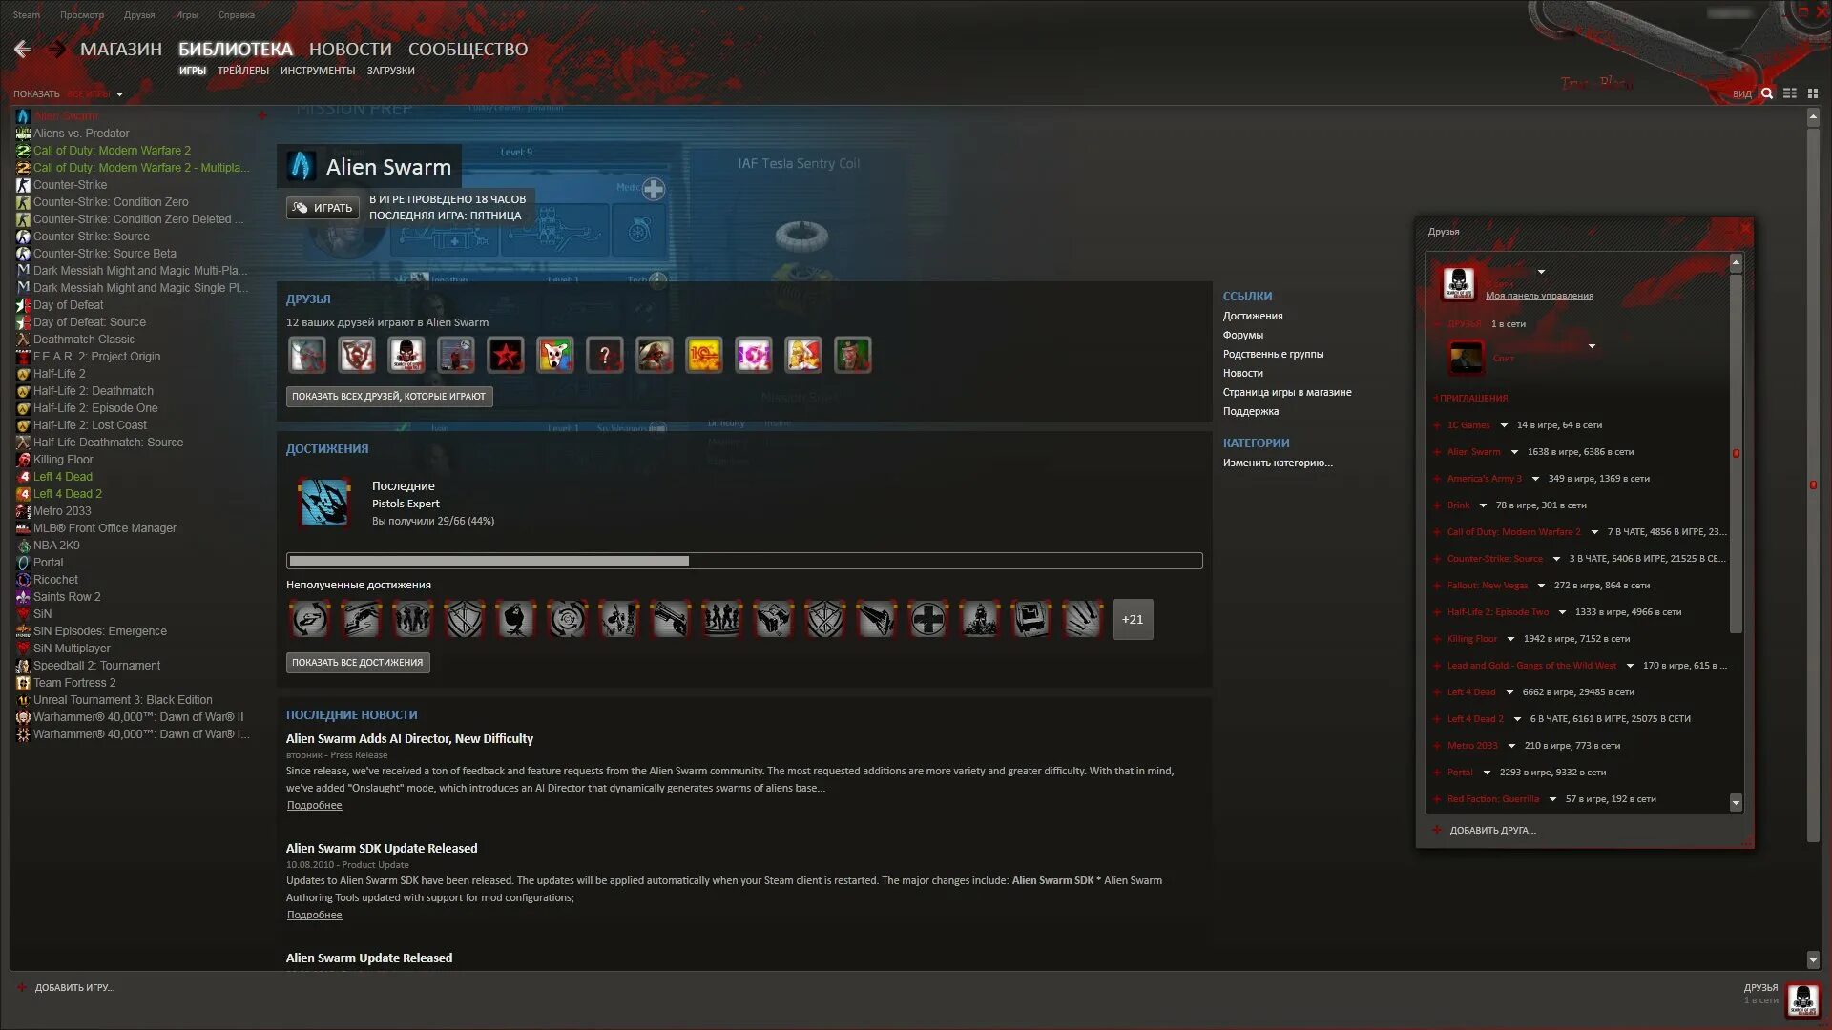
Task: Click the achievements progress bar
Action: (744, 561)
